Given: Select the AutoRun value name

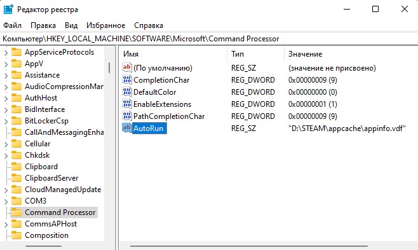Looking at the screenshot, I should (x=149, y=128).
